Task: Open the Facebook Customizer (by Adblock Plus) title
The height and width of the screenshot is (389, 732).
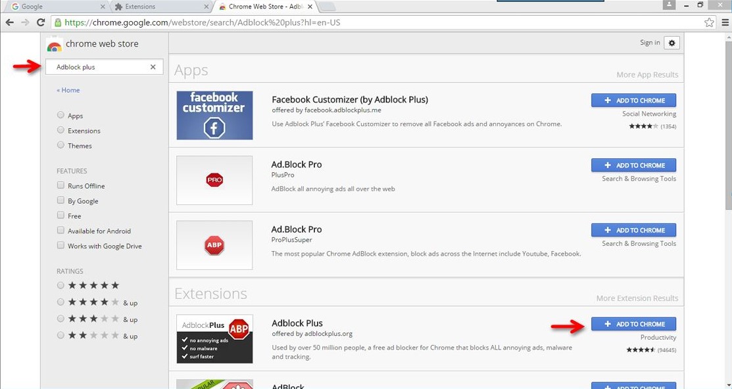Action: coord(350,99)
